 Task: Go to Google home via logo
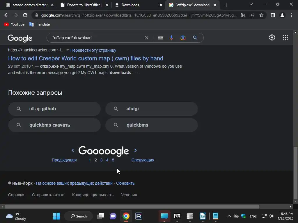coord(20,38)
